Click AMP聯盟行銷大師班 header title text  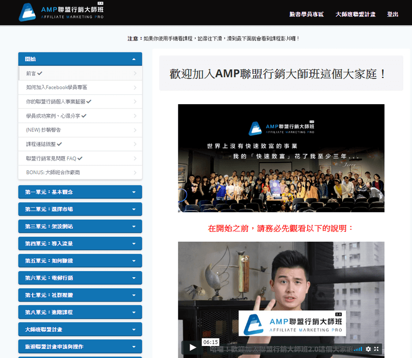tap(72, 9)
